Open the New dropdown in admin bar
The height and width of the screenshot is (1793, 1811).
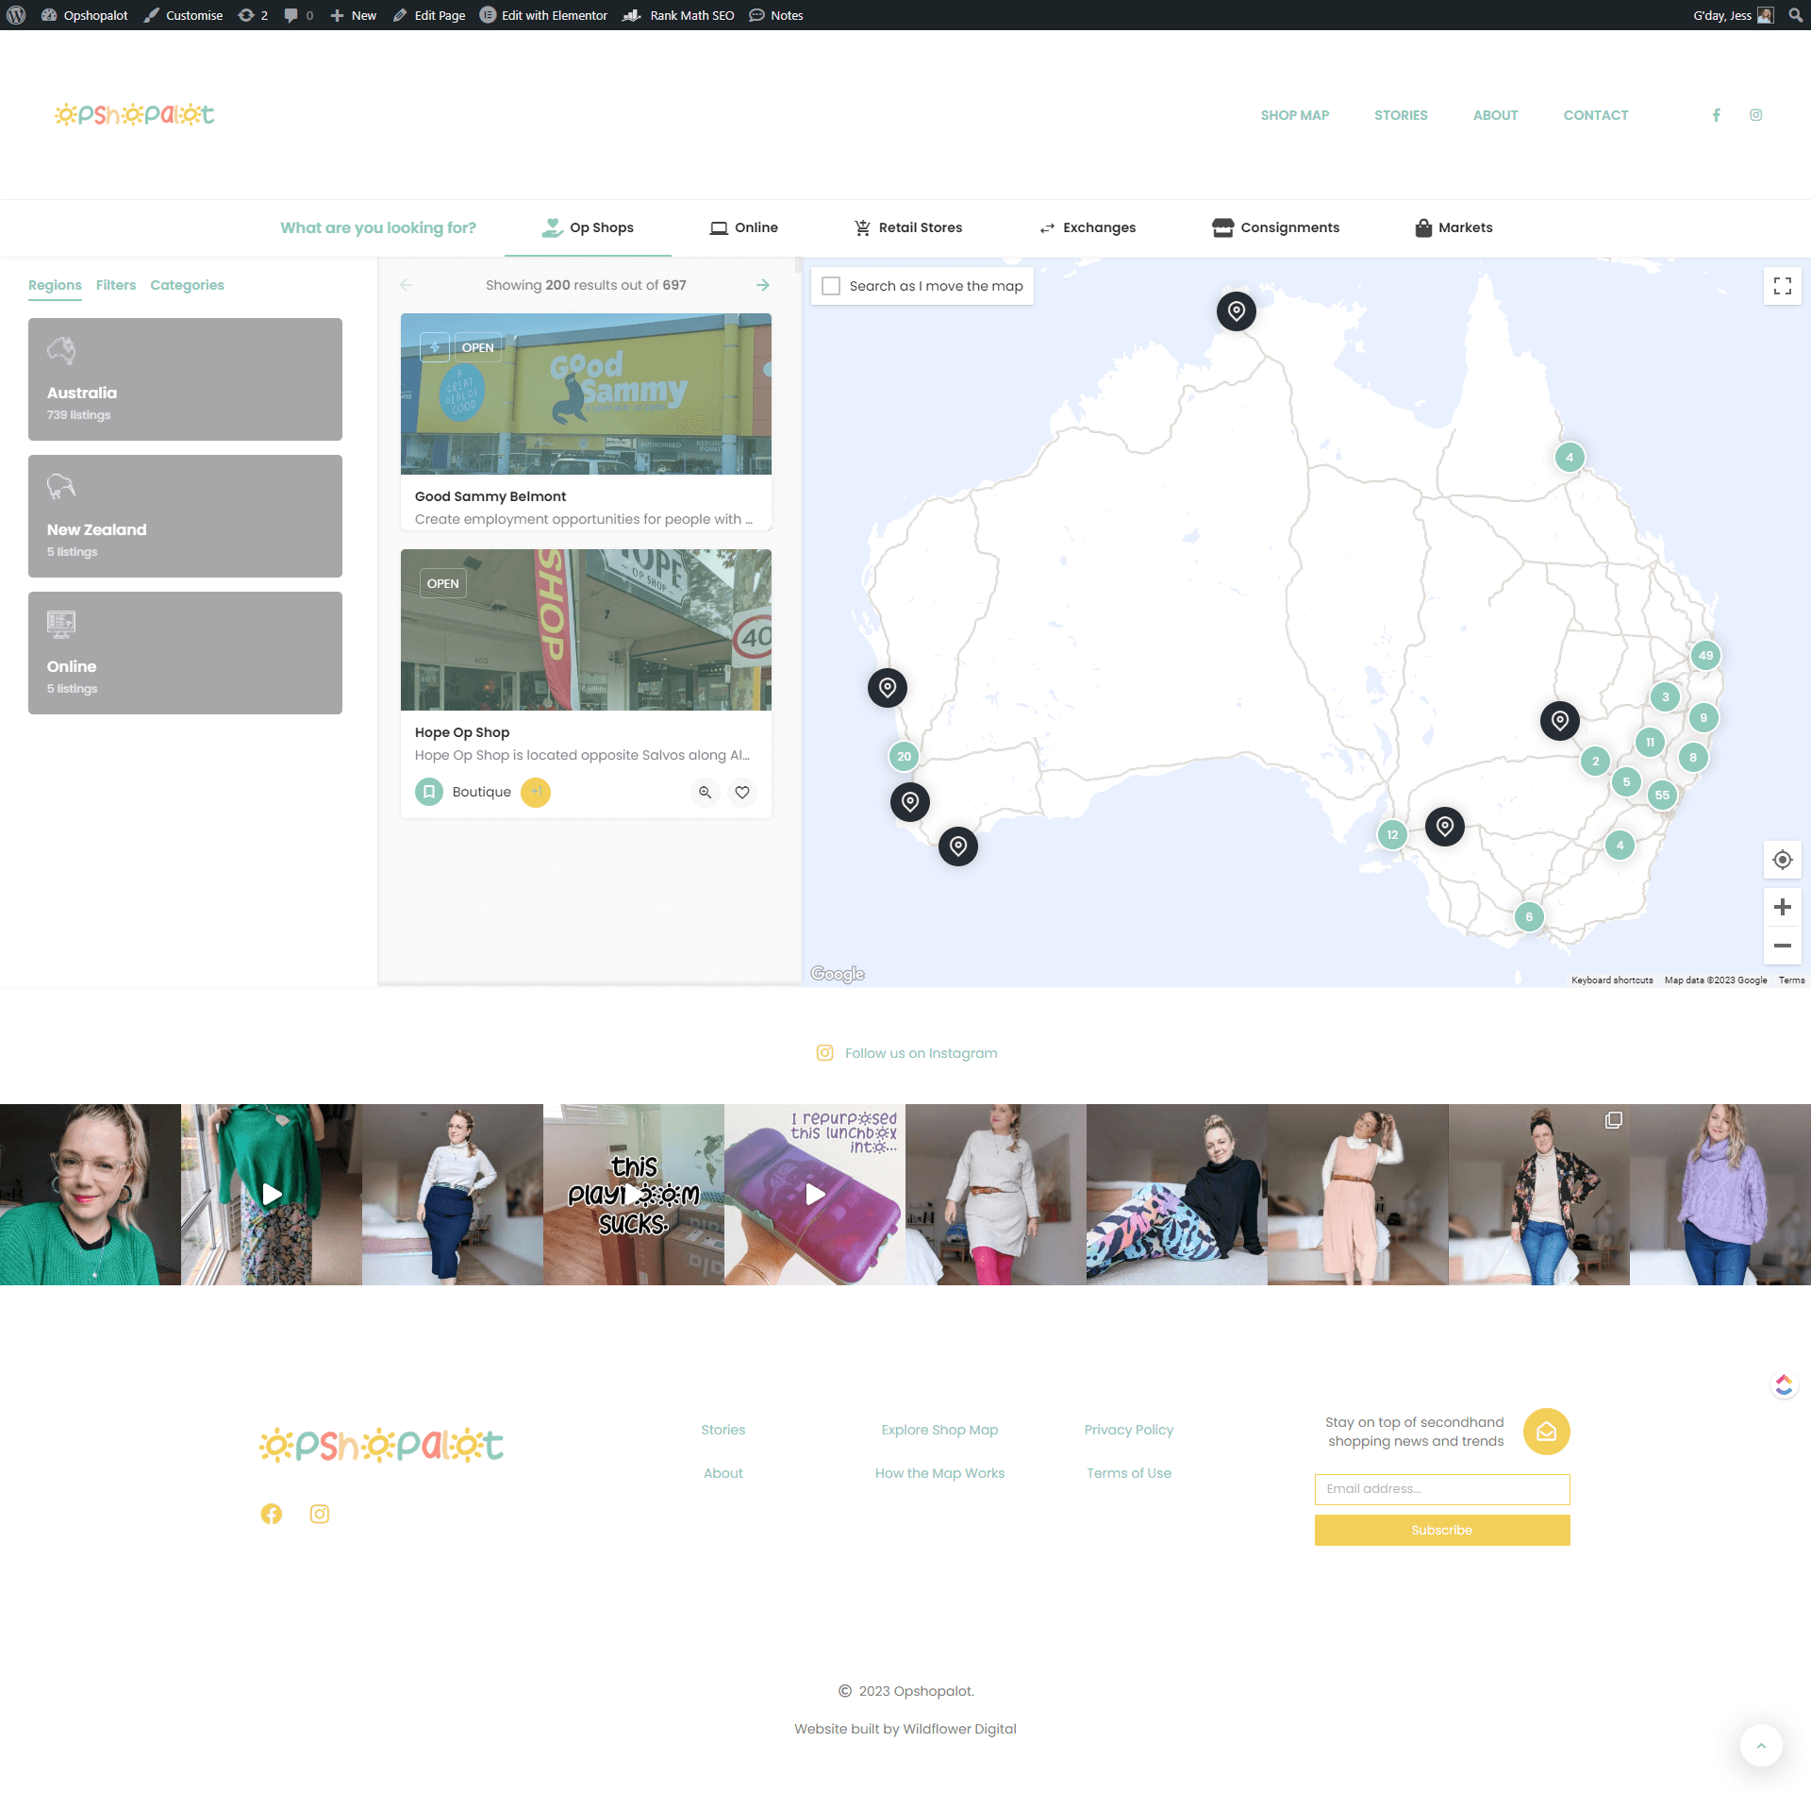(354, 15)
